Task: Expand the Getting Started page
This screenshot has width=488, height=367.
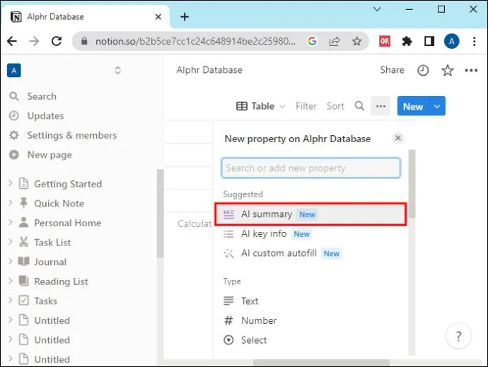Action: point(11,183)
